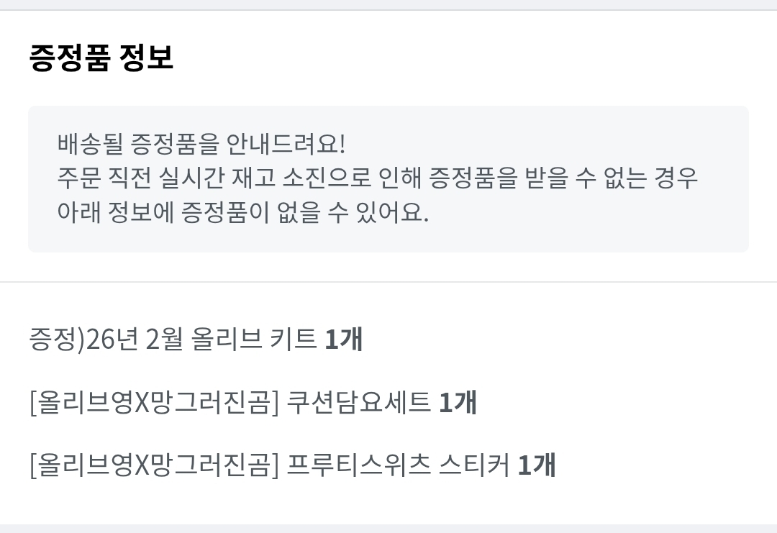Click the 1개 quantity next to 올리브 키트
Viewport: 777px width, 533px height.
tap(343, 340)
